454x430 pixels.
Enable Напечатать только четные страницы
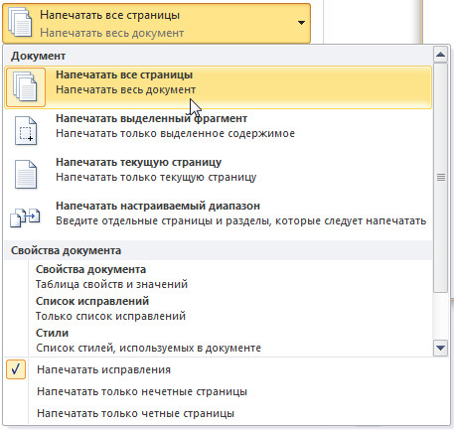coord(135,413)
